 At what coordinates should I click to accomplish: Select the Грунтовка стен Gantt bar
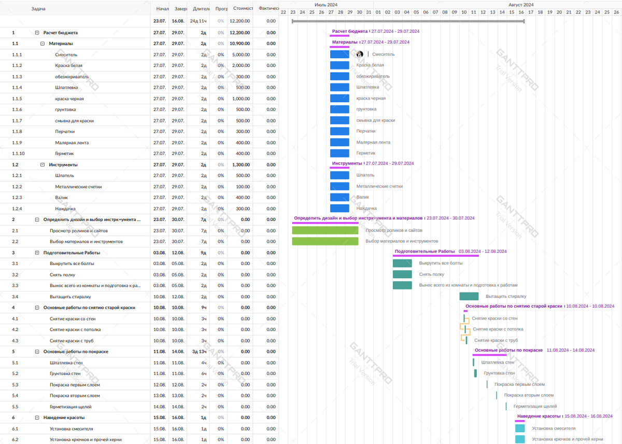[475, 373]
